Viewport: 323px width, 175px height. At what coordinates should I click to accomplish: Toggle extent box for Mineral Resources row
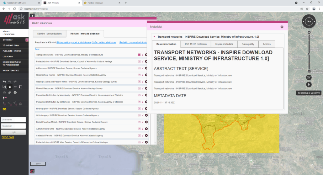pos(139,88)
